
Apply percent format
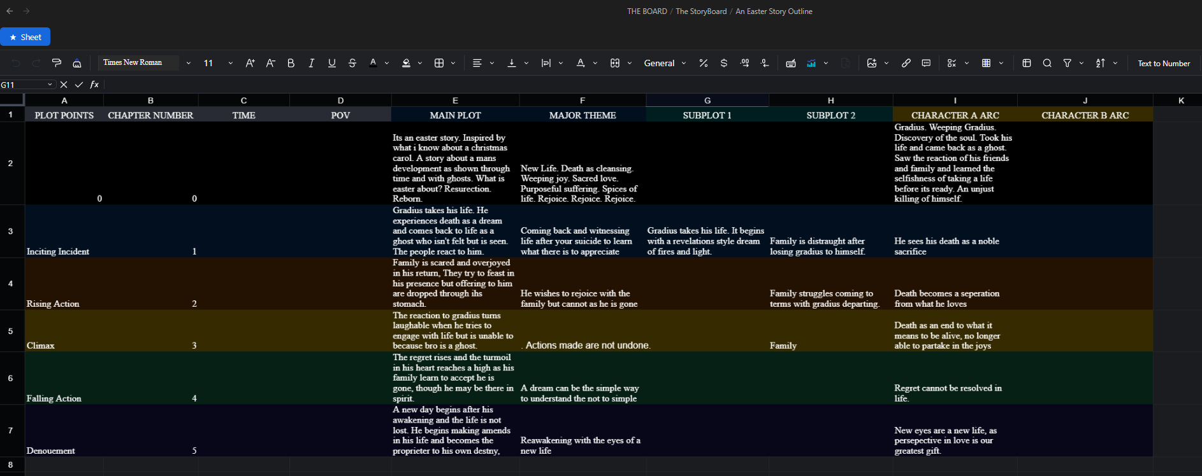[x=703, y=63]
